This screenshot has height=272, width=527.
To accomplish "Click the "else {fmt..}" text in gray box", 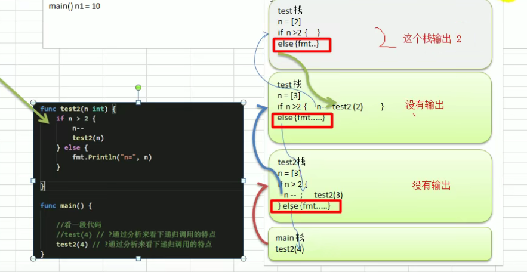I will 298,44.
